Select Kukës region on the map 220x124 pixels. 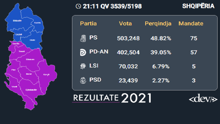[37, 23]
